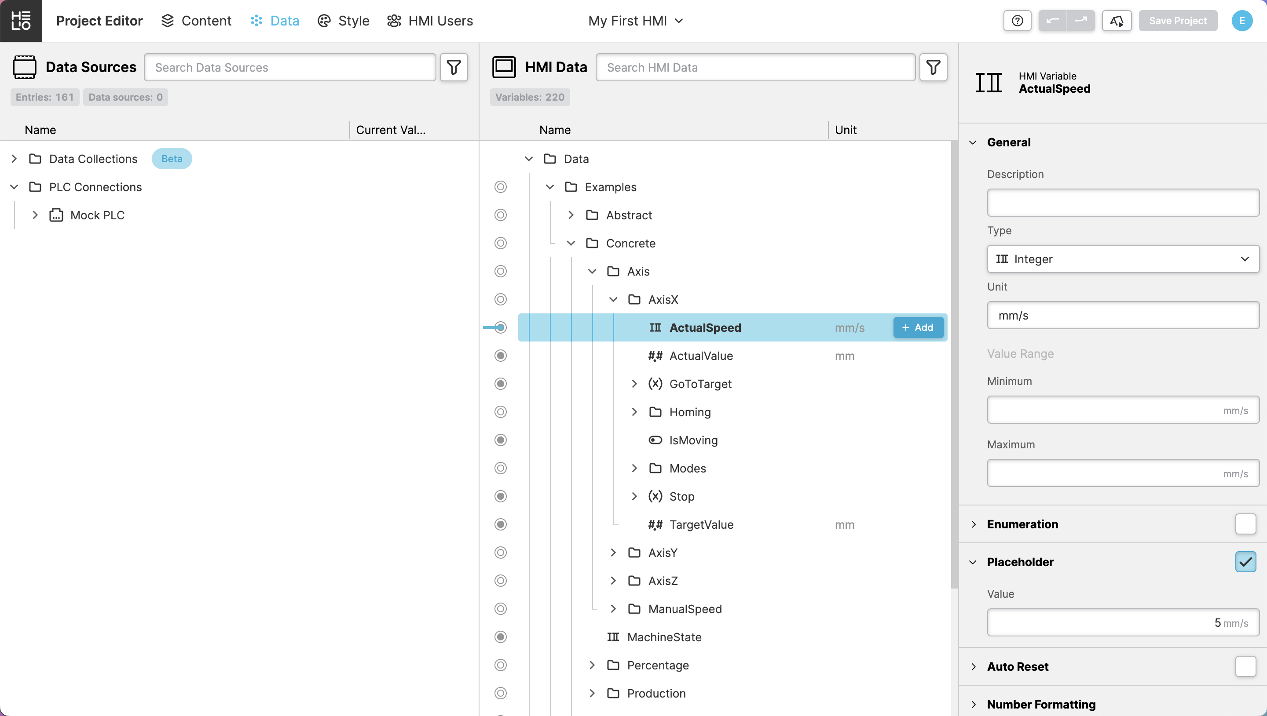1267x716 pixels.
Task: Uncheck the Placeholder checkbox
Action: pyautogui.click(x=1245, y=562)
